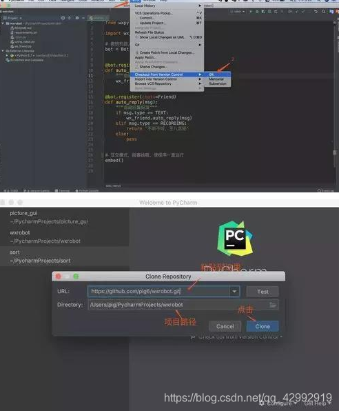Image resolution: width=339 pixels, height=411 pixels.
Task: Open the Version Control tool window
Action: click(37, 190)
